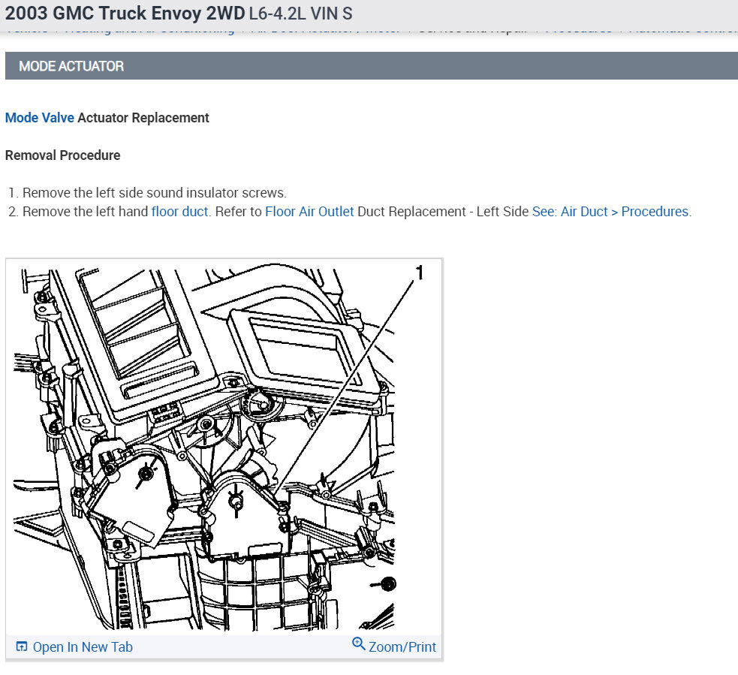Click the Actuator Replacement heading text
This screenshot has height=675, width=738.
point(143,118)
